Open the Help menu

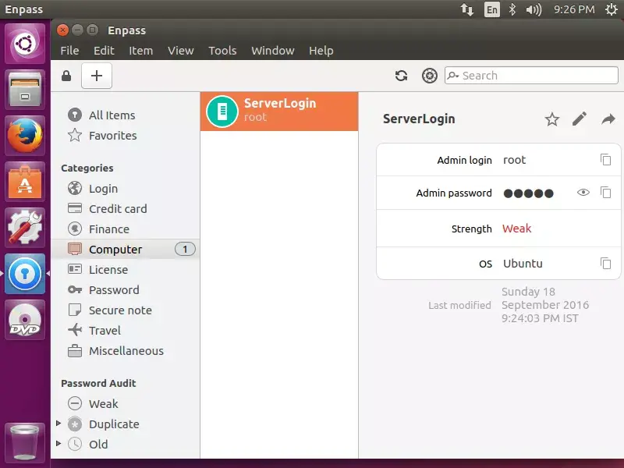coord(321,51)
